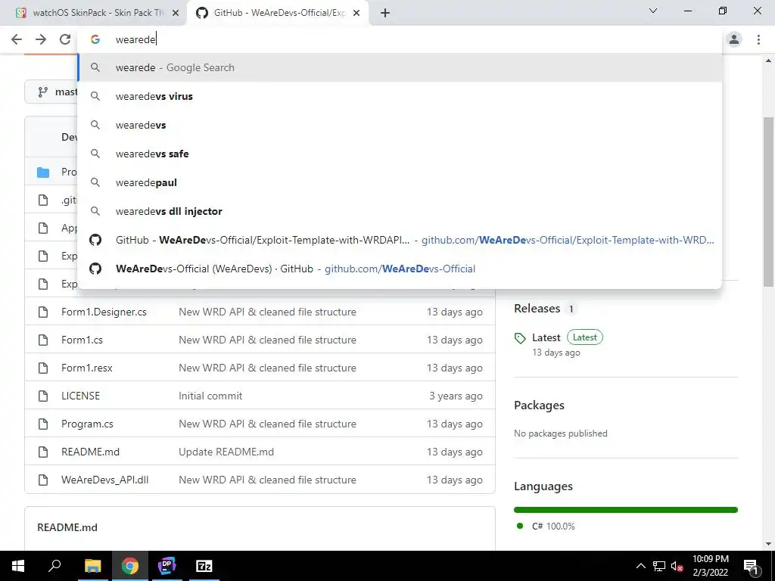Viewport: 775px width, 581px height.
Task: Close the watchOS SkinPack tab
Action: 176,13
